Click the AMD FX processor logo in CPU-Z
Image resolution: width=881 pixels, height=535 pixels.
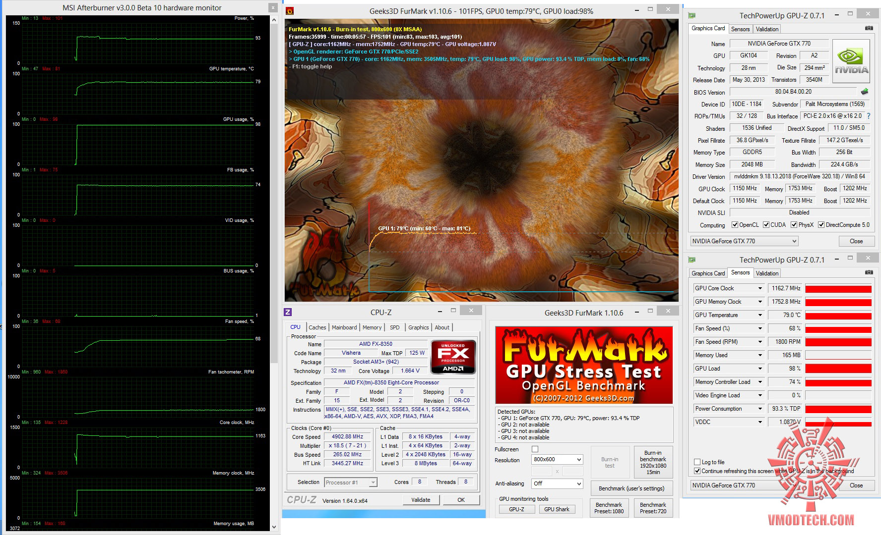point(453,357)
